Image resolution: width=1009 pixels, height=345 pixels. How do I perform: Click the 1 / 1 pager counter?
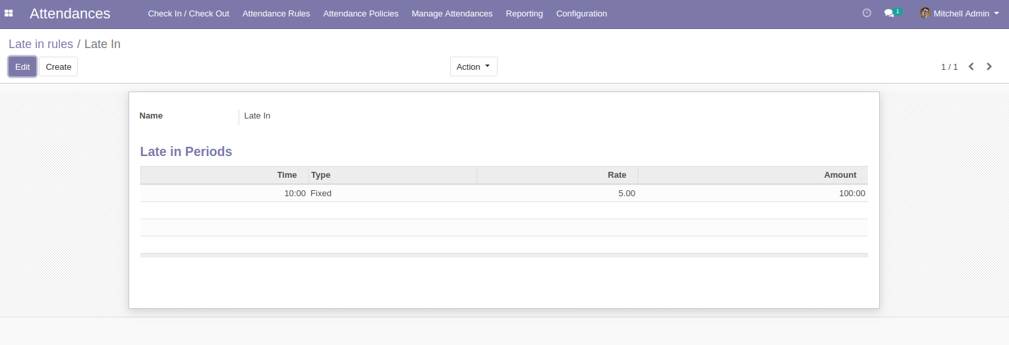coord(949,66)
